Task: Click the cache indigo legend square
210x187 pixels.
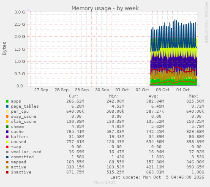Action: (7, 132)
